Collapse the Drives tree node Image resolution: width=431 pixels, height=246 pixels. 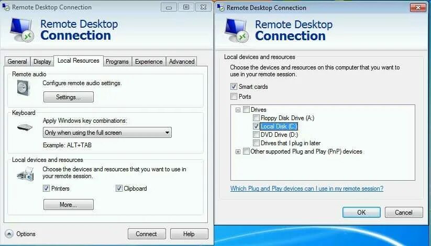pos(238,110)
